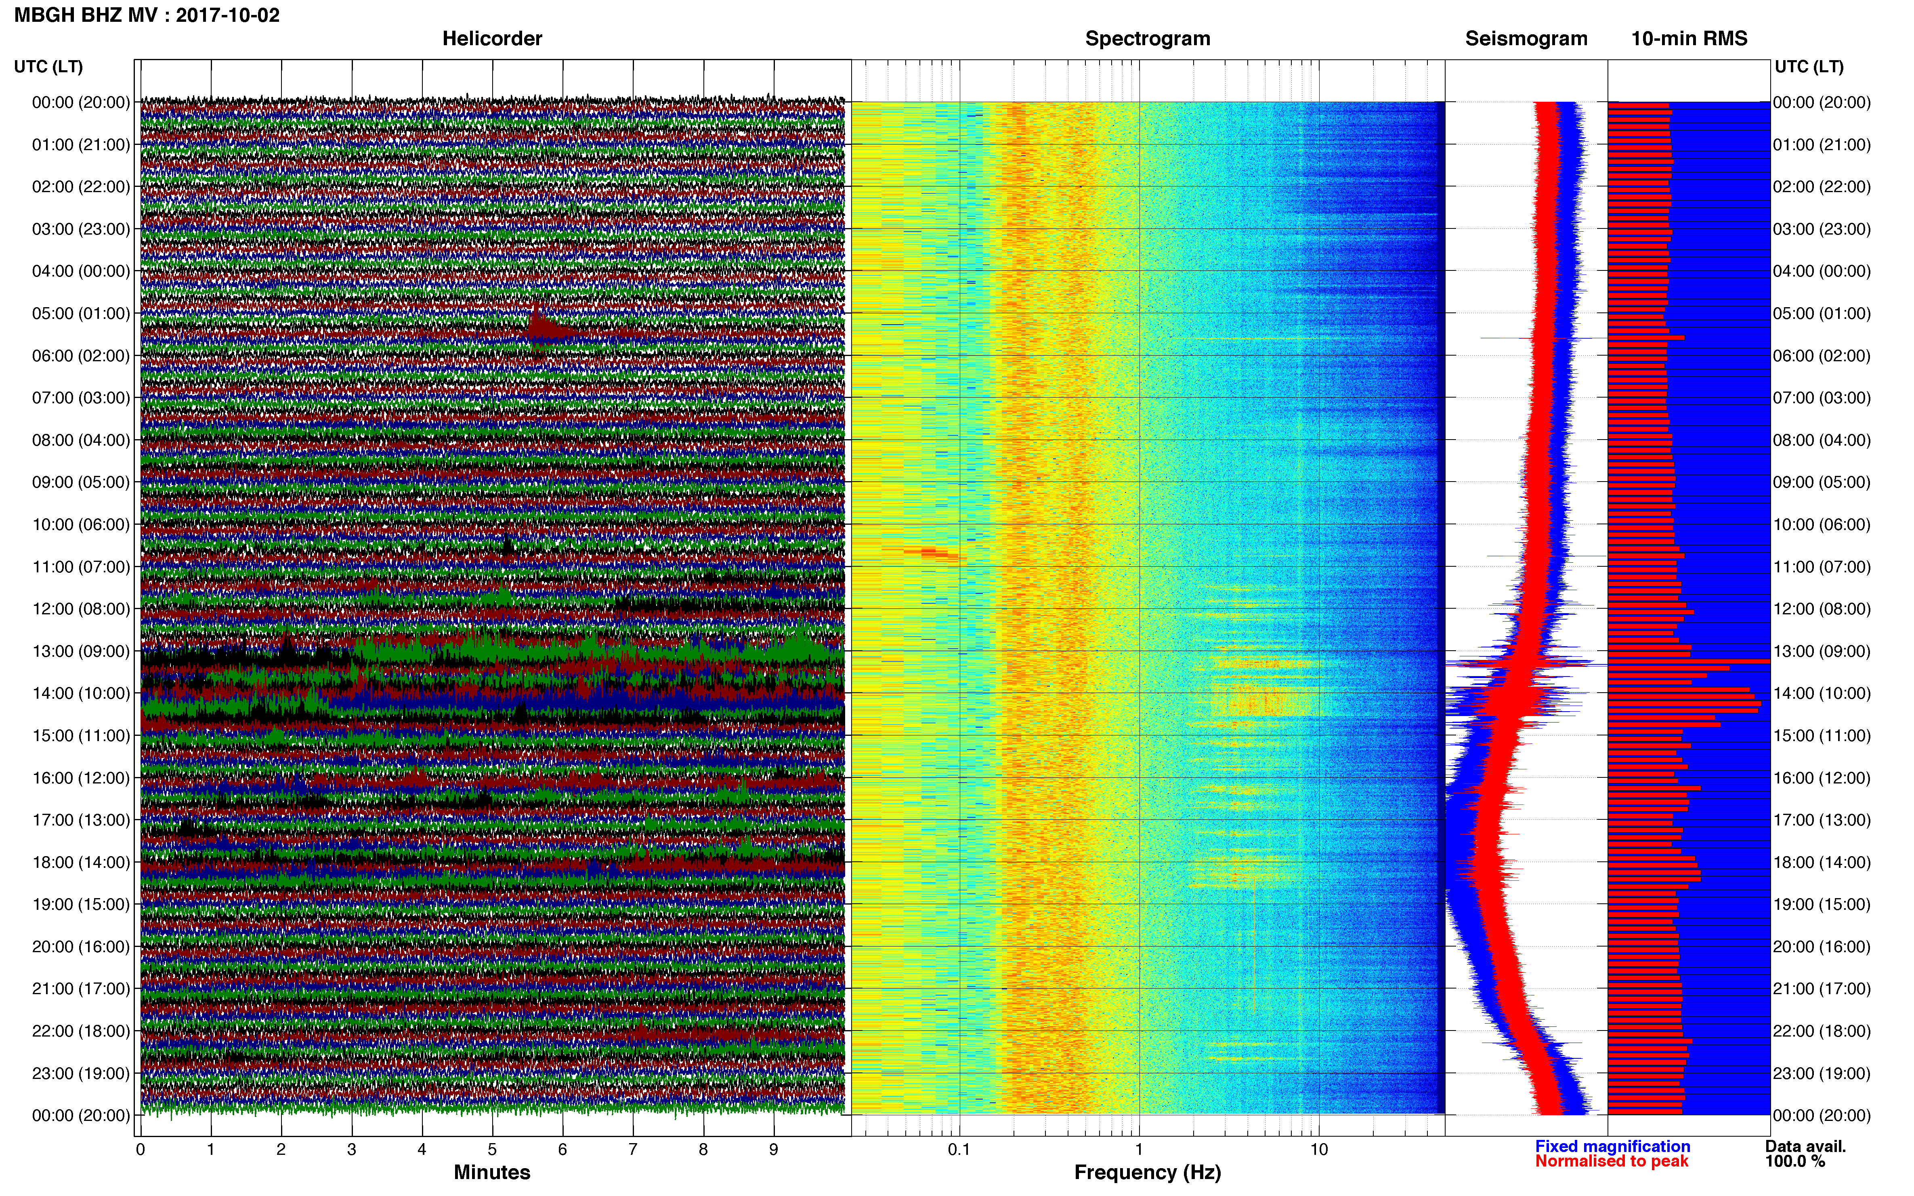Click the right time label 21:00 (17:00)
This screenshot has width=1914, height=1196.
(x=1822, y=989)
